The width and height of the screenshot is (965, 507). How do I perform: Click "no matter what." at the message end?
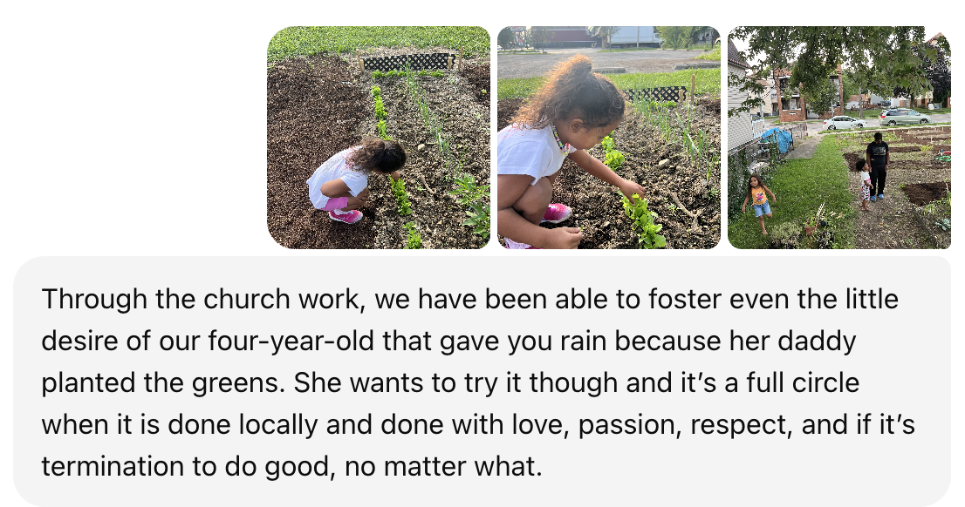(x=443, y=467)
